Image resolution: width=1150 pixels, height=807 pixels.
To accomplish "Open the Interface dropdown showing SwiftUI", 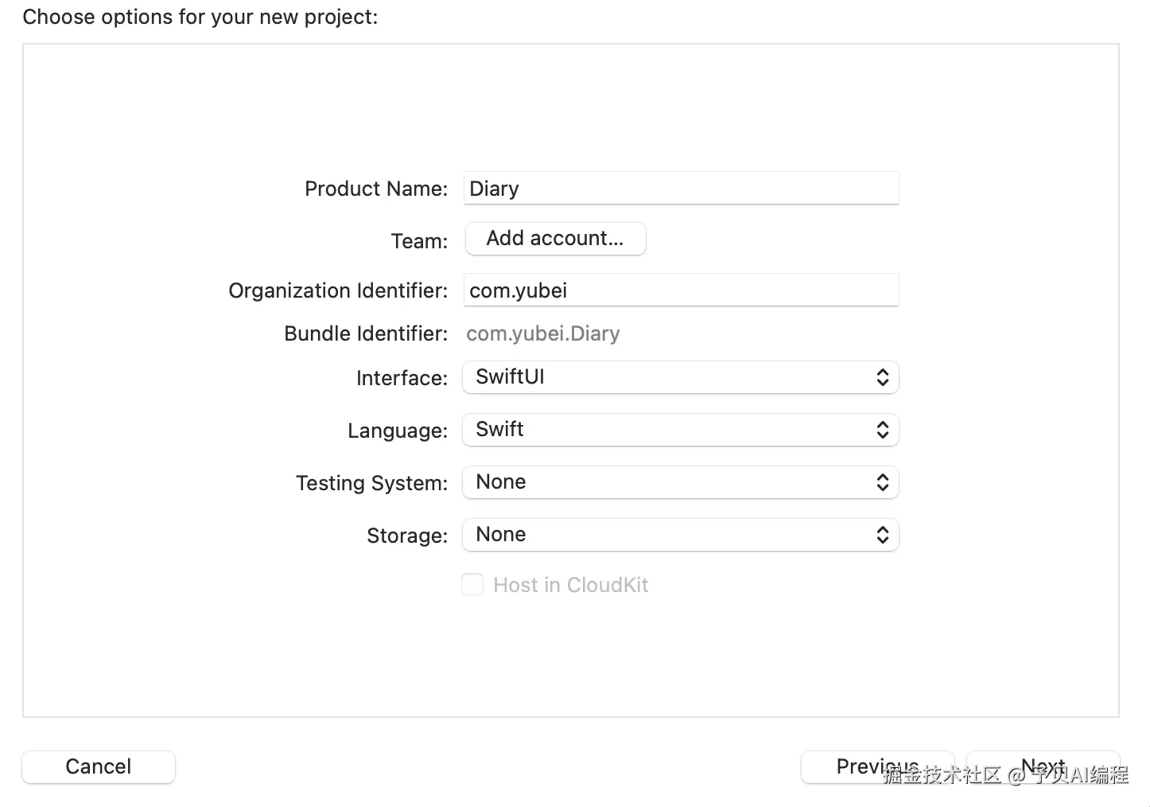I will [680, 377].
